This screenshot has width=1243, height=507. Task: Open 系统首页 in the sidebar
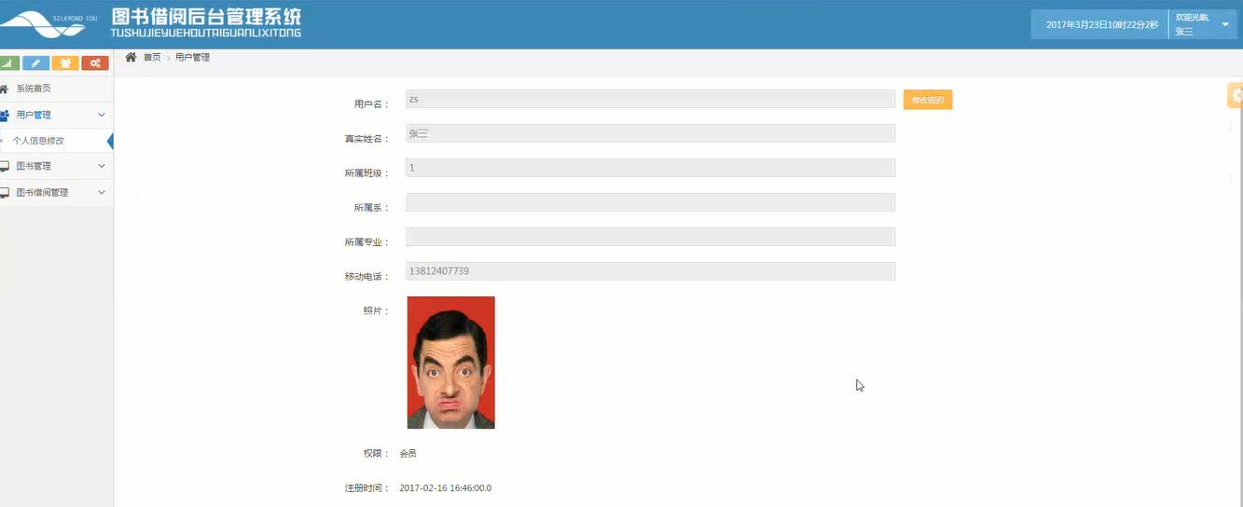[x=57, y=89]
